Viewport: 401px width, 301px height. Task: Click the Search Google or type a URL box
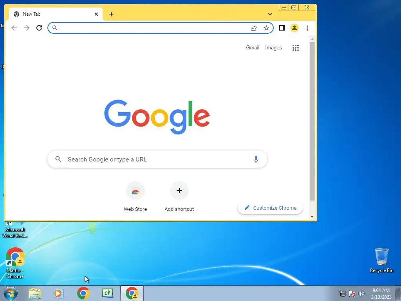157,159
